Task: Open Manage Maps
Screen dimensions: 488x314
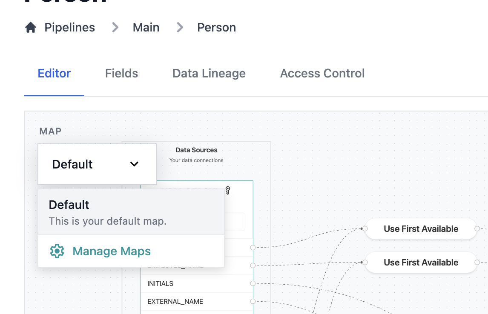Action: point(111,251)
